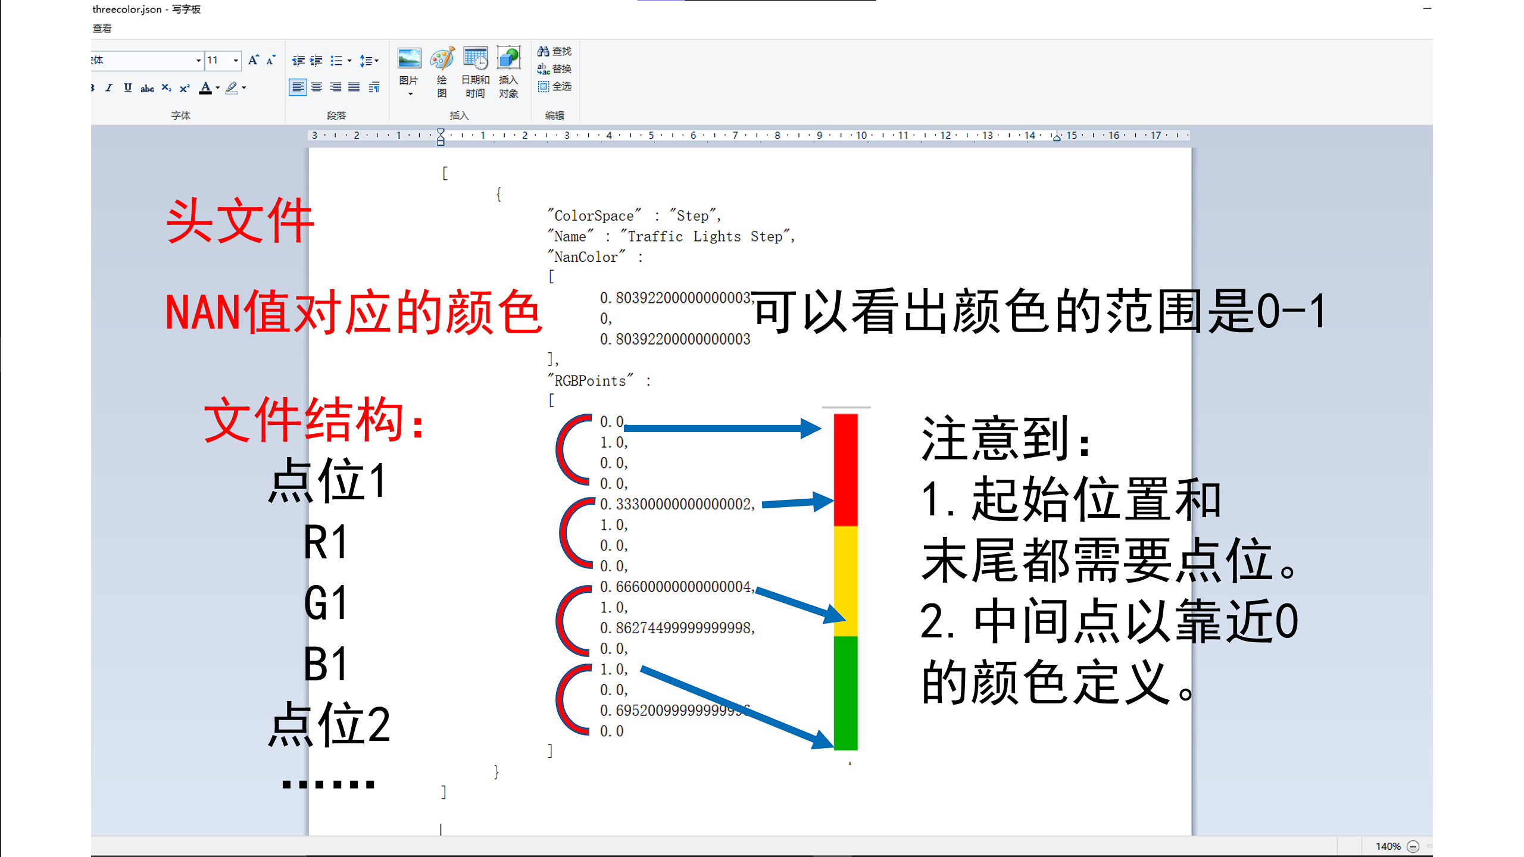The width and height of the screenshot is (1524, 857).
Task: Justify the paragraph text
Action: click(x=354, y=87)
